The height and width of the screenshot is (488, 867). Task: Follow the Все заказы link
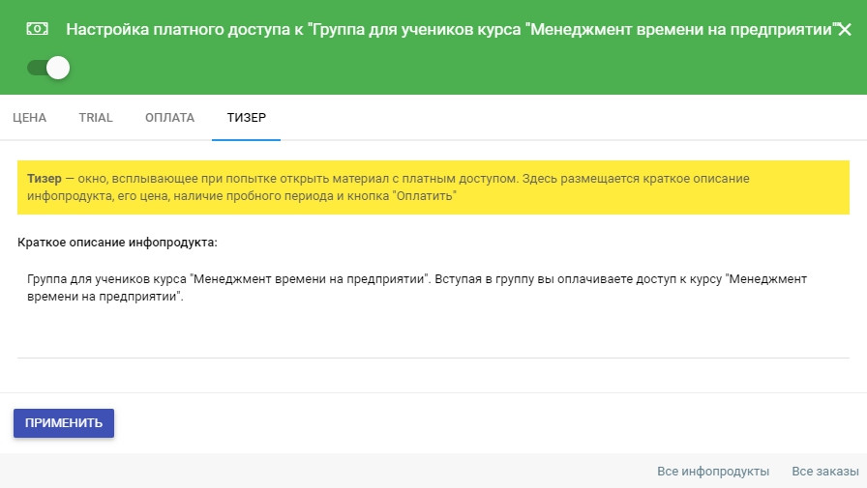pyautogui.click(x=824, y=472)
